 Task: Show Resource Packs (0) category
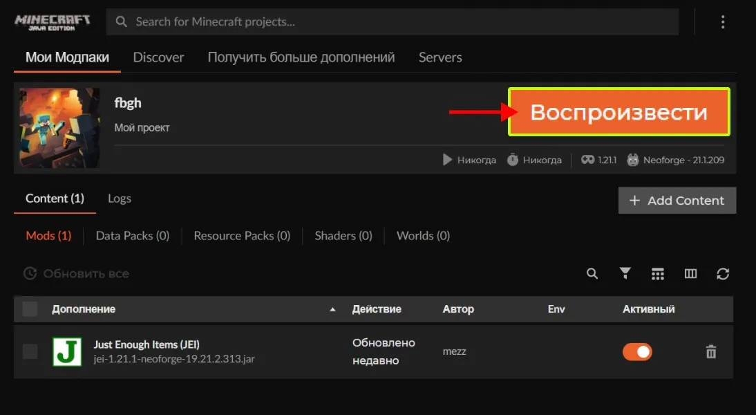[x=242, y=235]
